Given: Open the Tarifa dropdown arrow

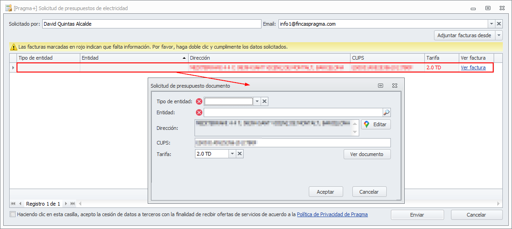Looking at the screenshot, I should 232,154.
